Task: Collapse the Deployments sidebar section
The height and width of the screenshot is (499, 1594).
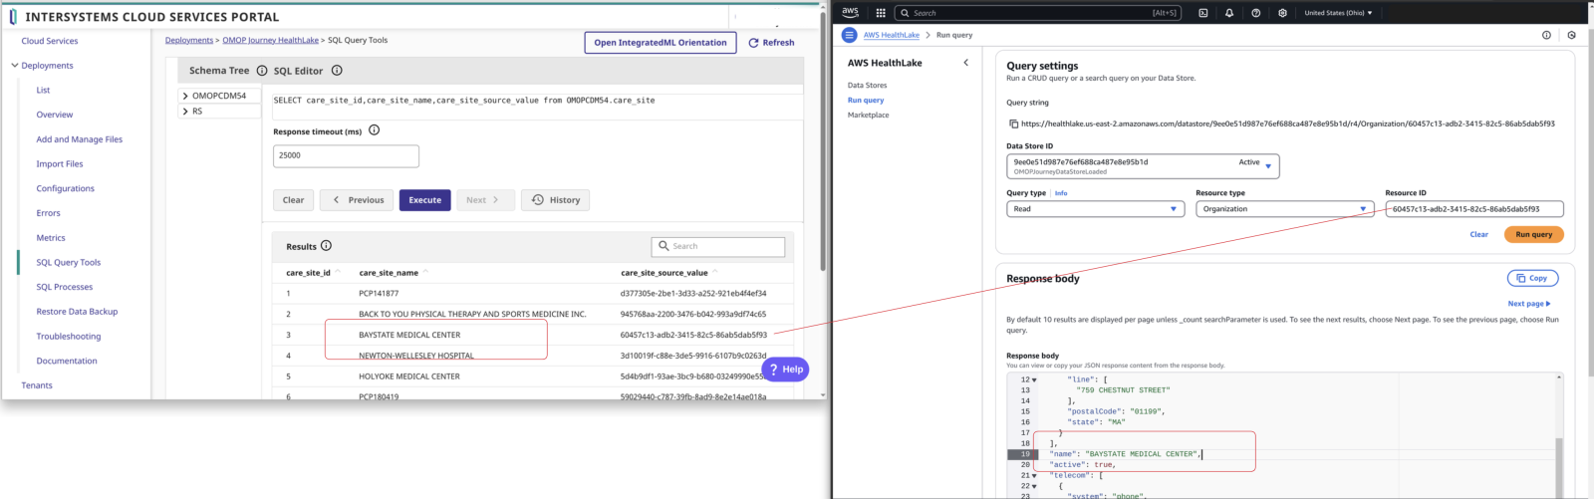Action: pos(14,66)
